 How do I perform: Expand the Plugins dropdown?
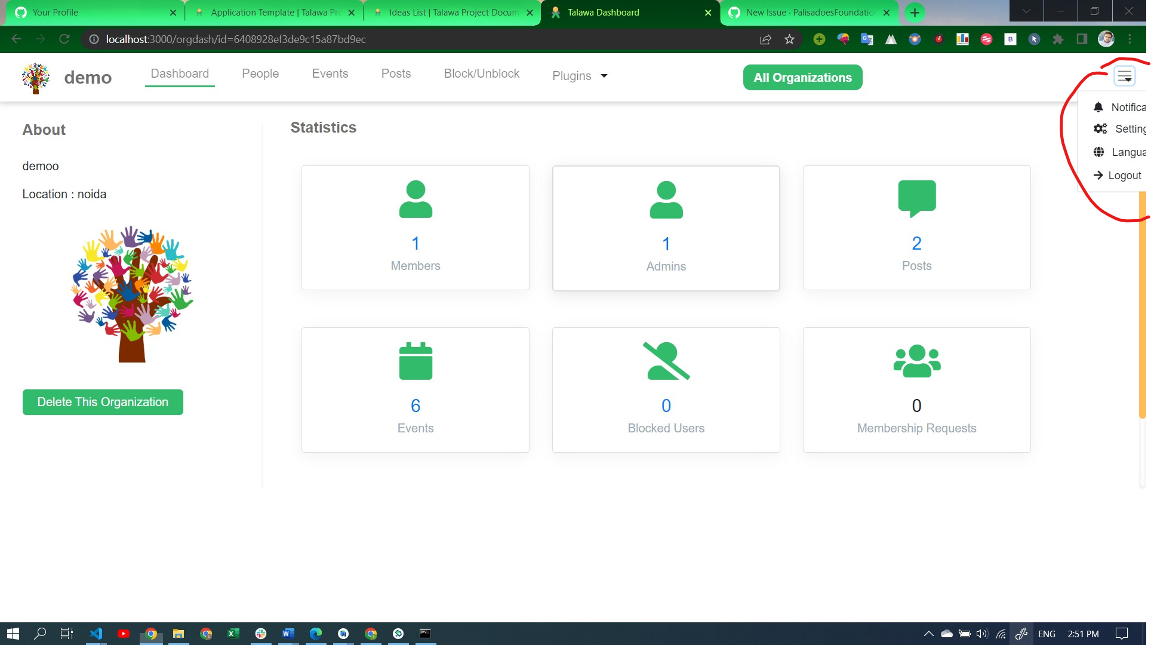coord(578,76)
